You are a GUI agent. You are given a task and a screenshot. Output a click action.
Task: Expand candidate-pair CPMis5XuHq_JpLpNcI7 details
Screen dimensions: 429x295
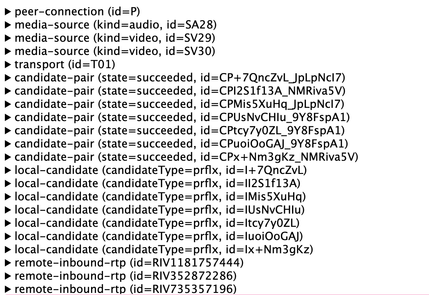point(8,105)
